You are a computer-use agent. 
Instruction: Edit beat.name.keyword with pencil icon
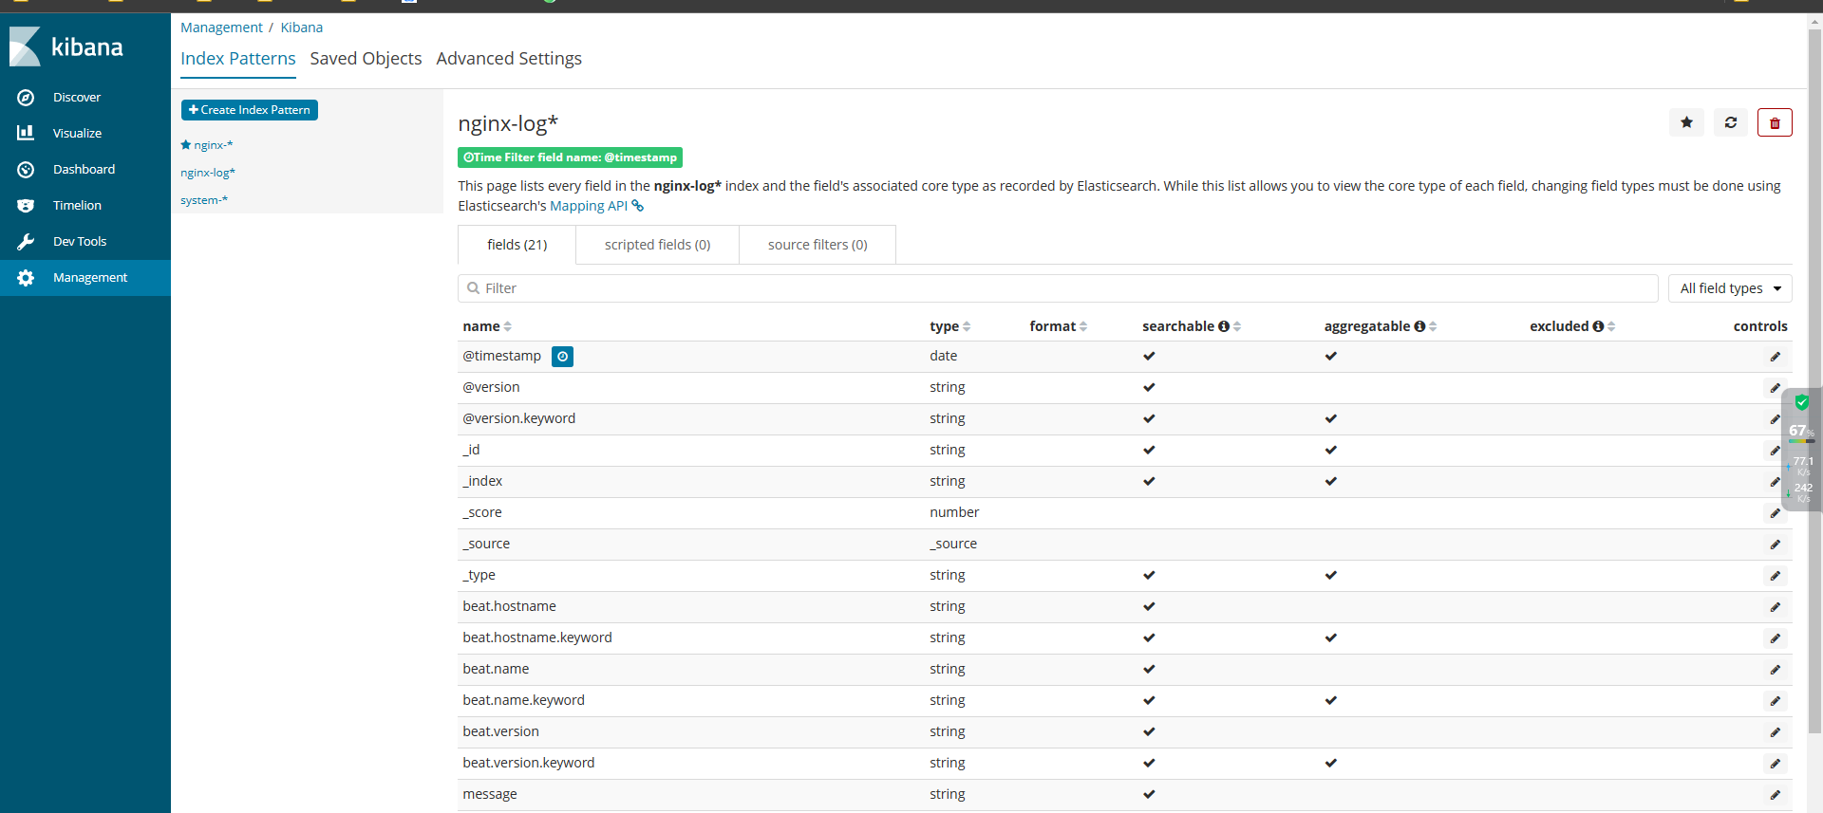1775,701
